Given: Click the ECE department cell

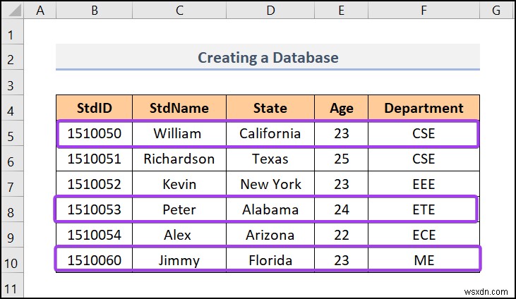Looking at the screenshot, I should [x=424, y=235].
